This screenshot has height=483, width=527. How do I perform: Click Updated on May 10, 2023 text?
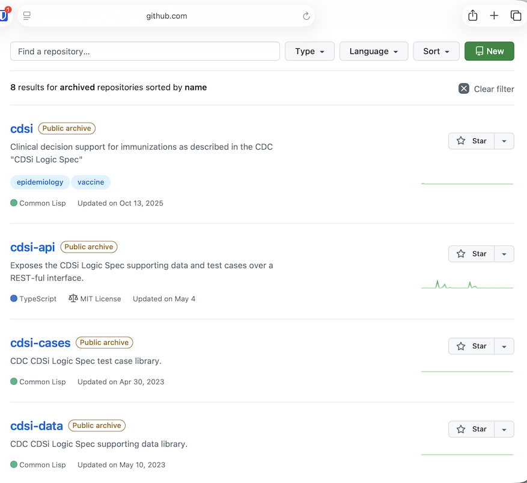pyautogui.click(x=121, y=465)
